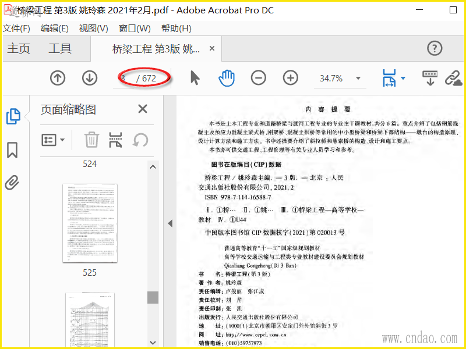
Task: Expand the page fit options arrow
Action: click(x=403, y=79)
